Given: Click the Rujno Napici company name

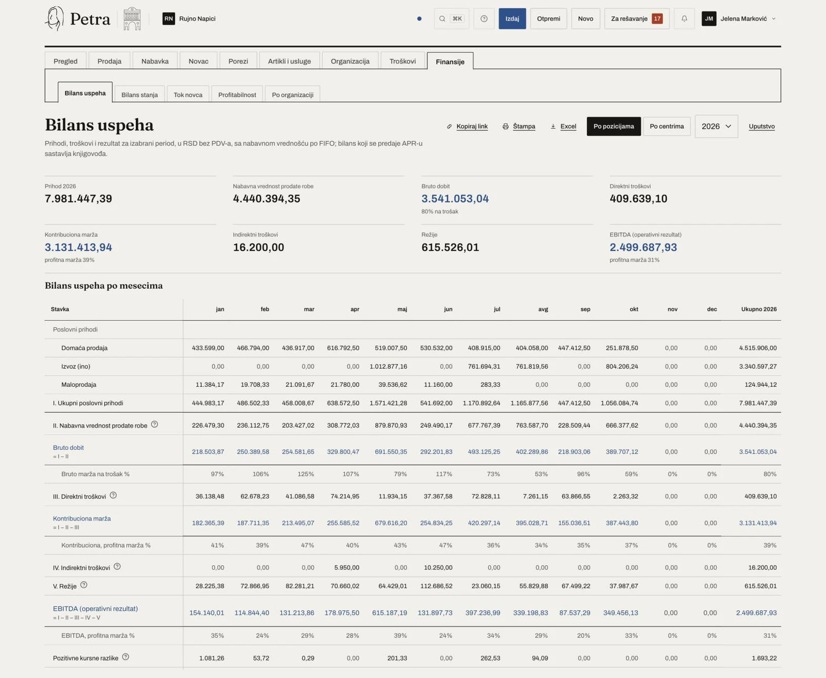Looking at the screenshot, I should pos(197,18).
